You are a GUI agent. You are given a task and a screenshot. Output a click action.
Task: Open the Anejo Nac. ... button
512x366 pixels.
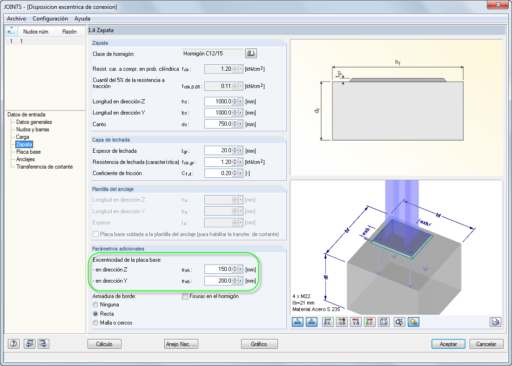click(x=181, y=344)
